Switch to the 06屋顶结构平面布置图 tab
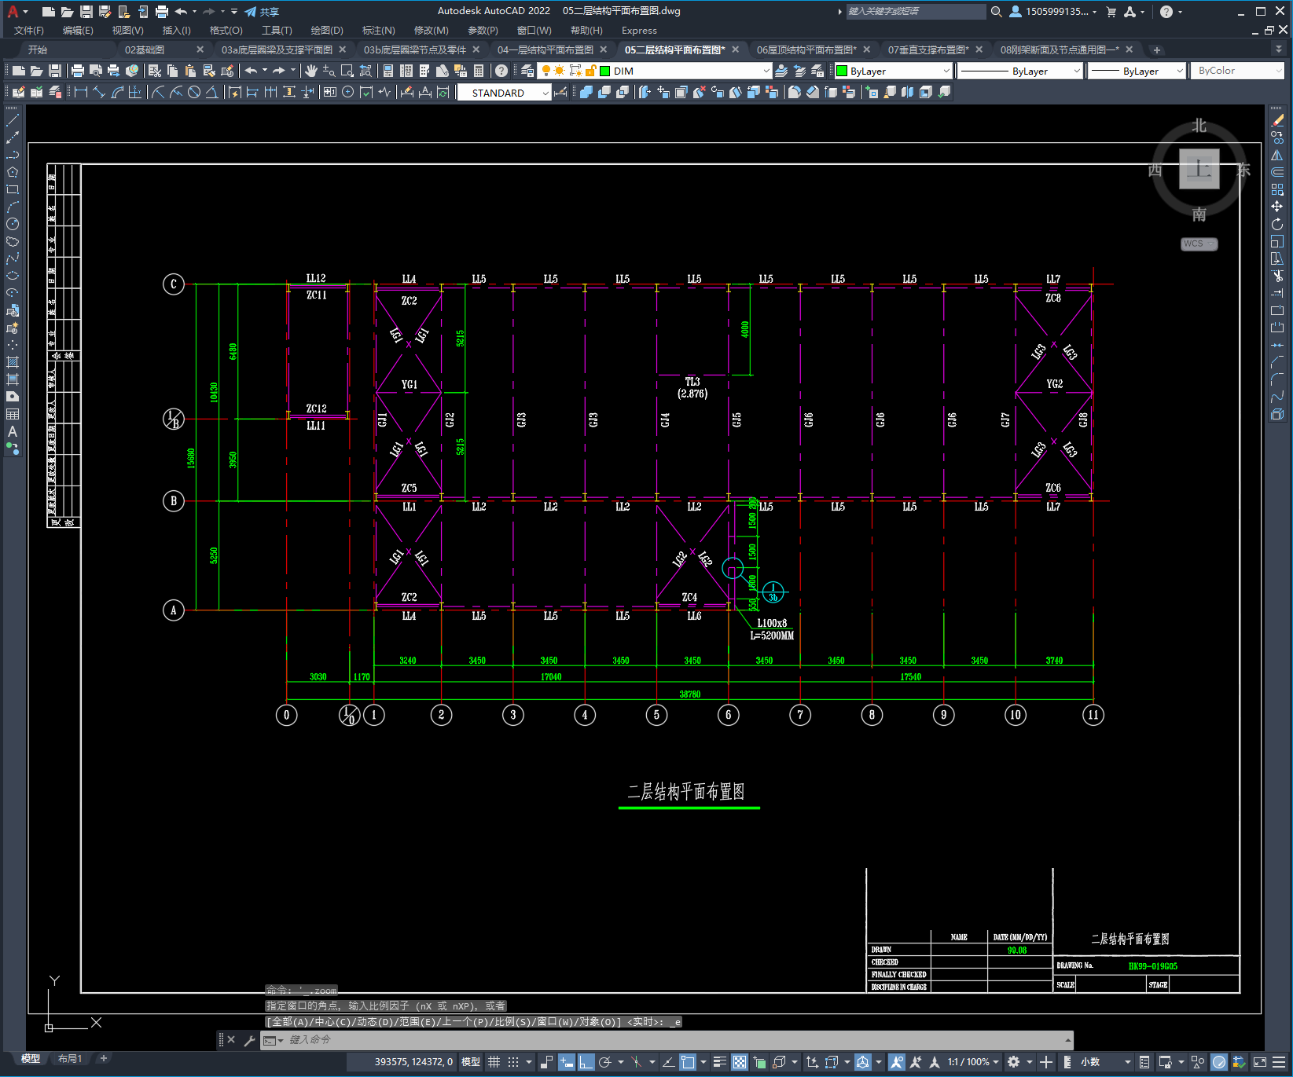The height and width of the screenshot is (1077, 1293). 806,49
